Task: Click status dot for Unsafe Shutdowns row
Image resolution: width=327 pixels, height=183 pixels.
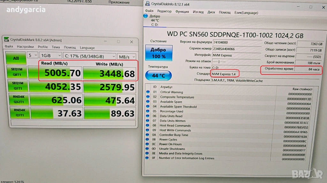Action: click(x=148, y=149)
